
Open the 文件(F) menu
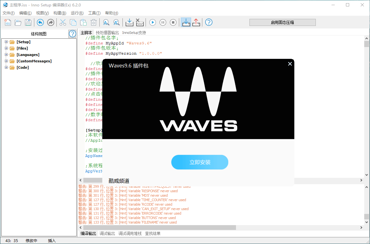coord(8,13)
